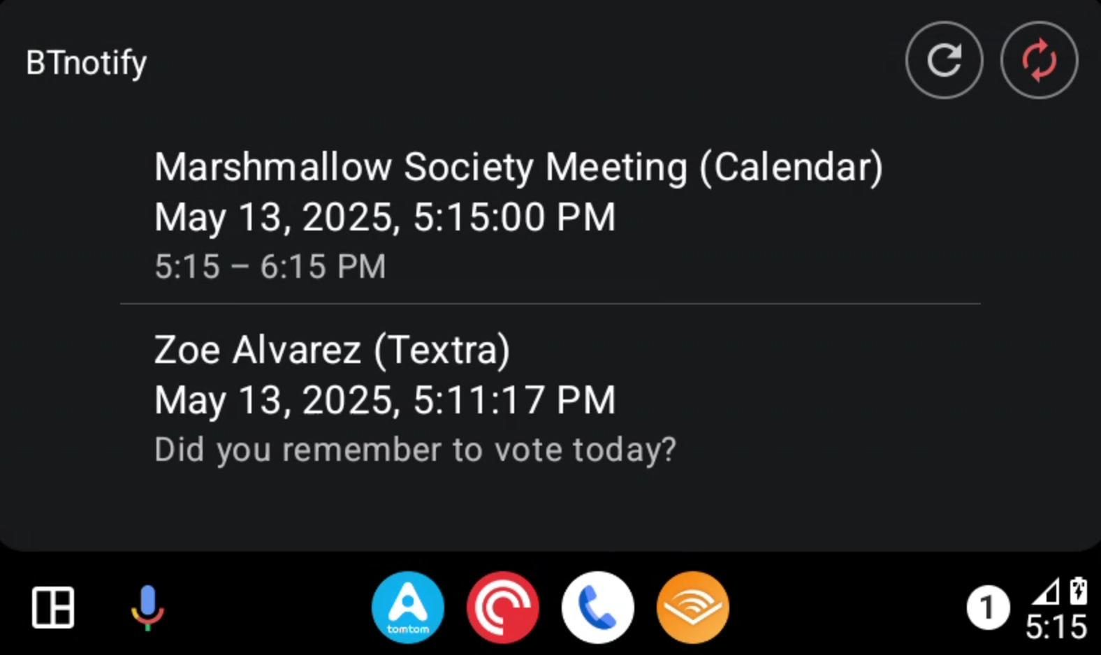This screenshot has height=655, width=1101.
Task: Open the TomTom navigation app
Action: click(x=408, y=607)
